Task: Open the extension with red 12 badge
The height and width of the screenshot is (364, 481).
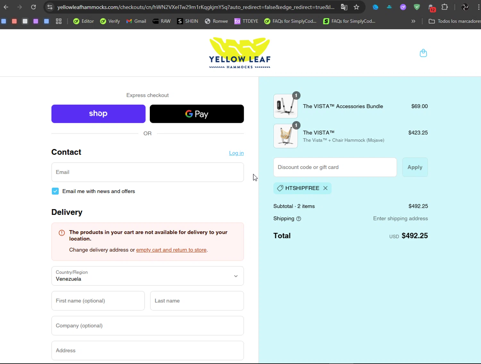Action: (x=431, y=8)
